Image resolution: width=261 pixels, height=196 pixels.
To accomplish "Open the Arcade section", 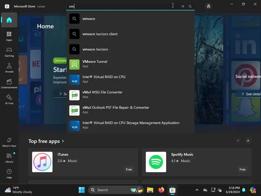I will [x=9, y=68].
